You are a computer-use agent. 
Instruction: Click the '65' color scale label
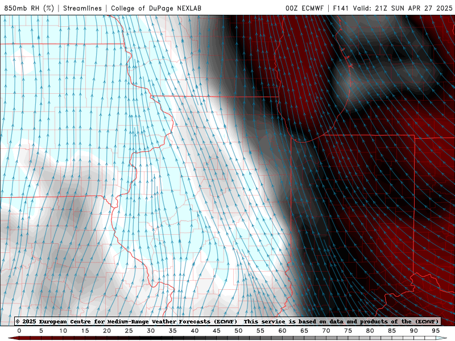coord(304,331)
